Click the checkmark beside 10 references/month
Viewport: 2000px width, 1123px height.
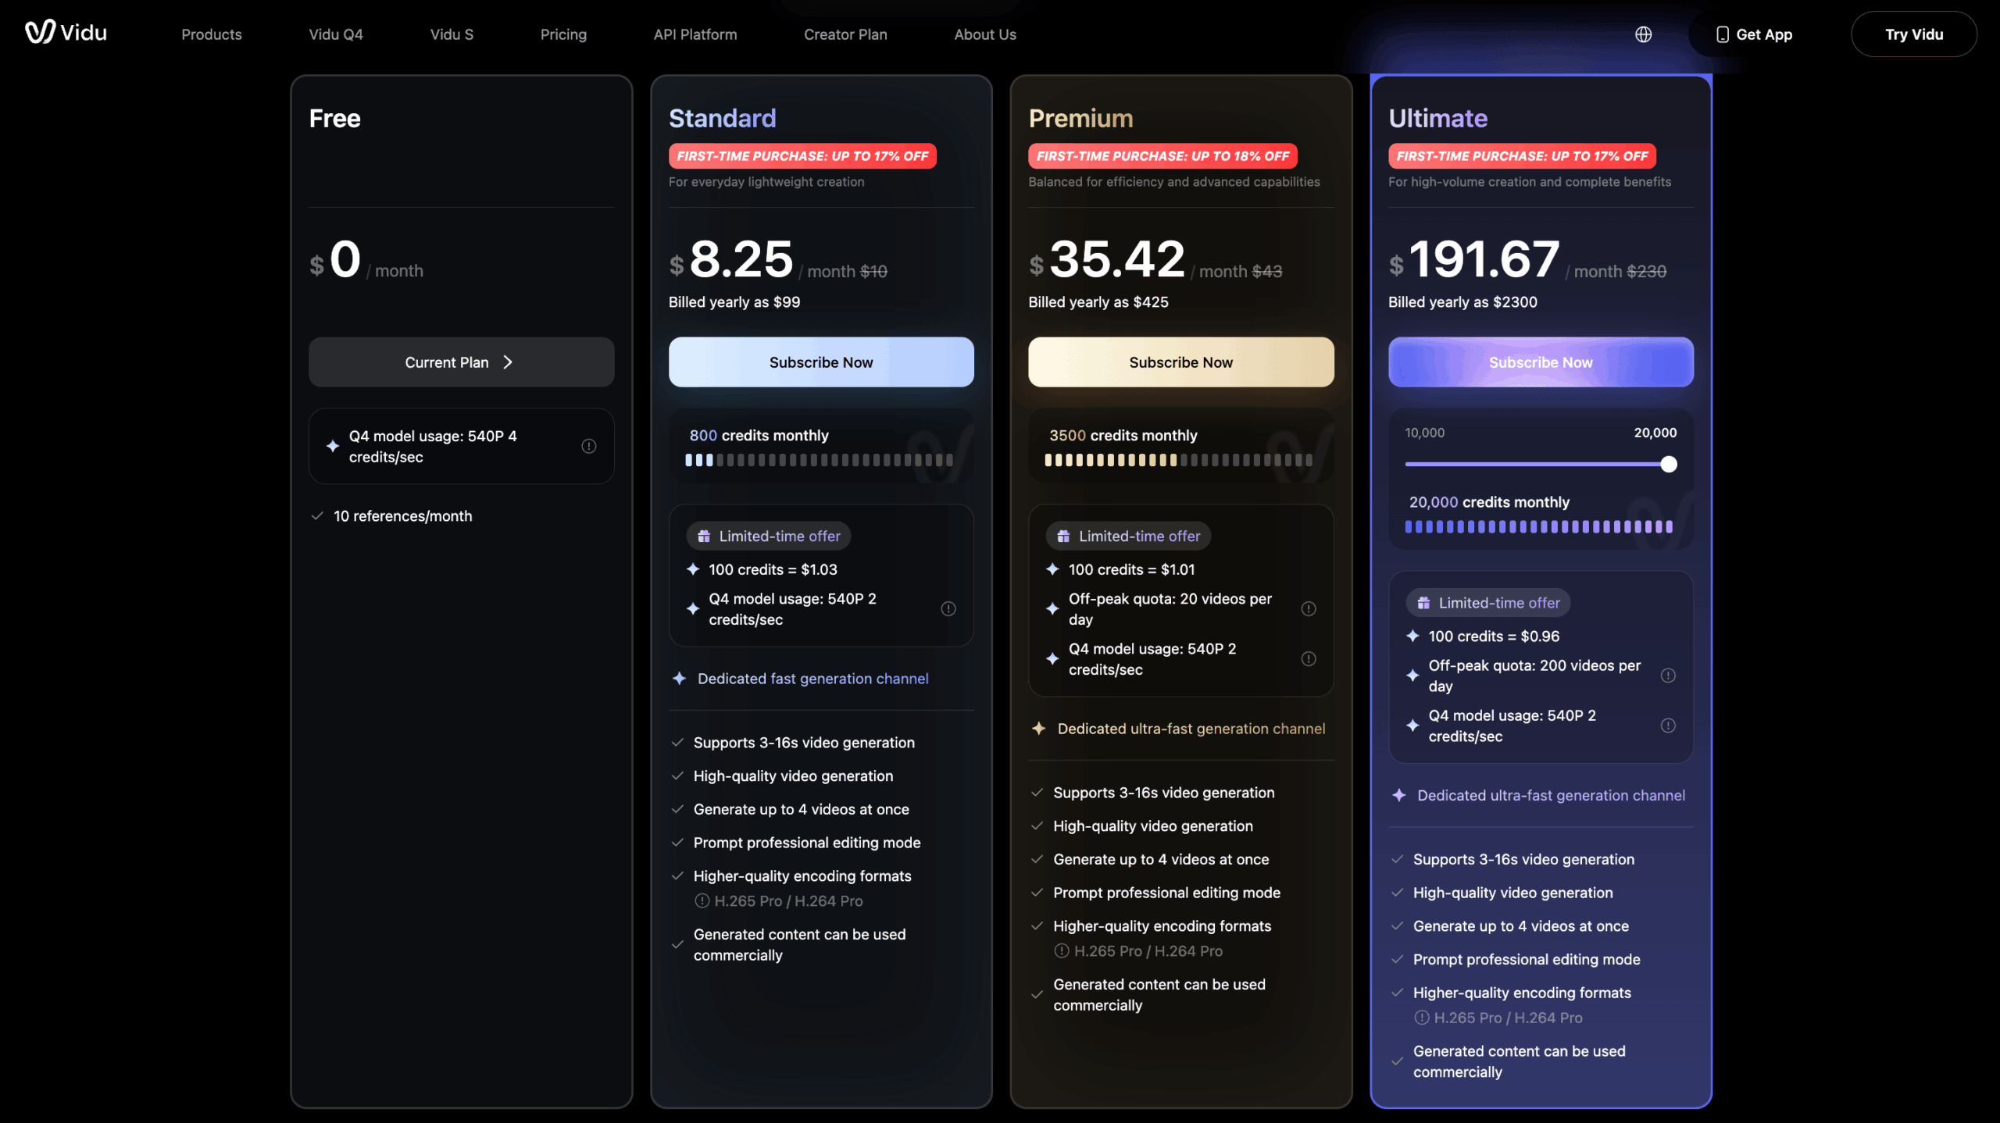317,515
